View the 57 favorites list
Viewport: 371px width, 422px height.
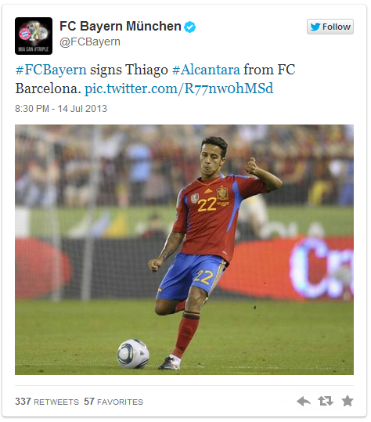point(113,402)
